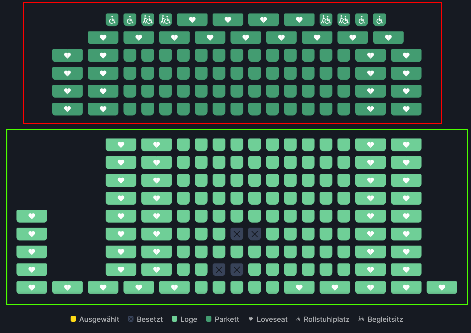Select the rightmost wheelchair seat in Parkett's top row
Image resolution: width=471 pixels, height=333 pixels.
[x=379, y=20]
